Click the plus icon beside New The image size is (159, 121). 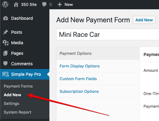[60, 5]
